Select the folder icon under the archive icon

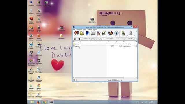pyautogui.click(x=62, y=37)
